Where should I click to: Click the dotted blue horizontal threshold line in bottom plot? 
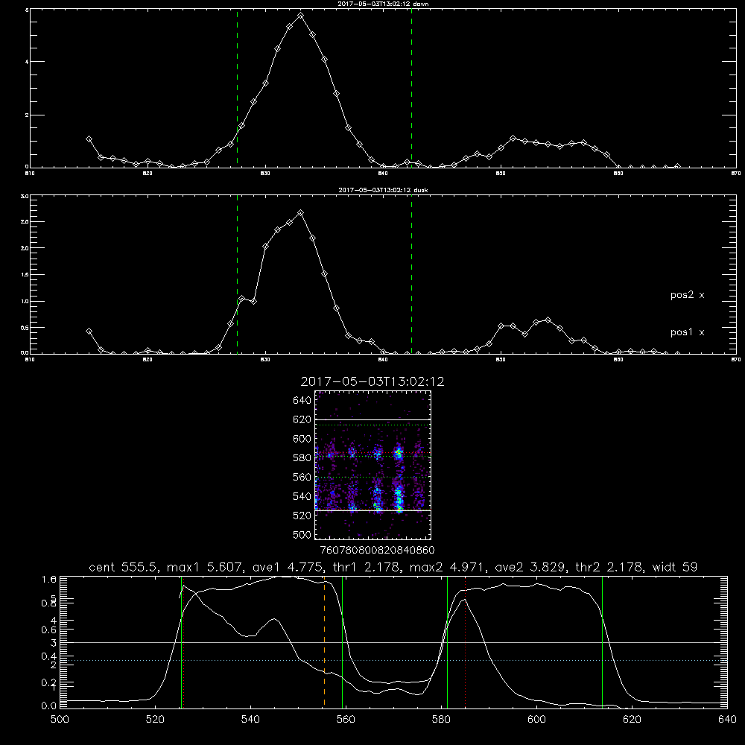tap(393, 660)
